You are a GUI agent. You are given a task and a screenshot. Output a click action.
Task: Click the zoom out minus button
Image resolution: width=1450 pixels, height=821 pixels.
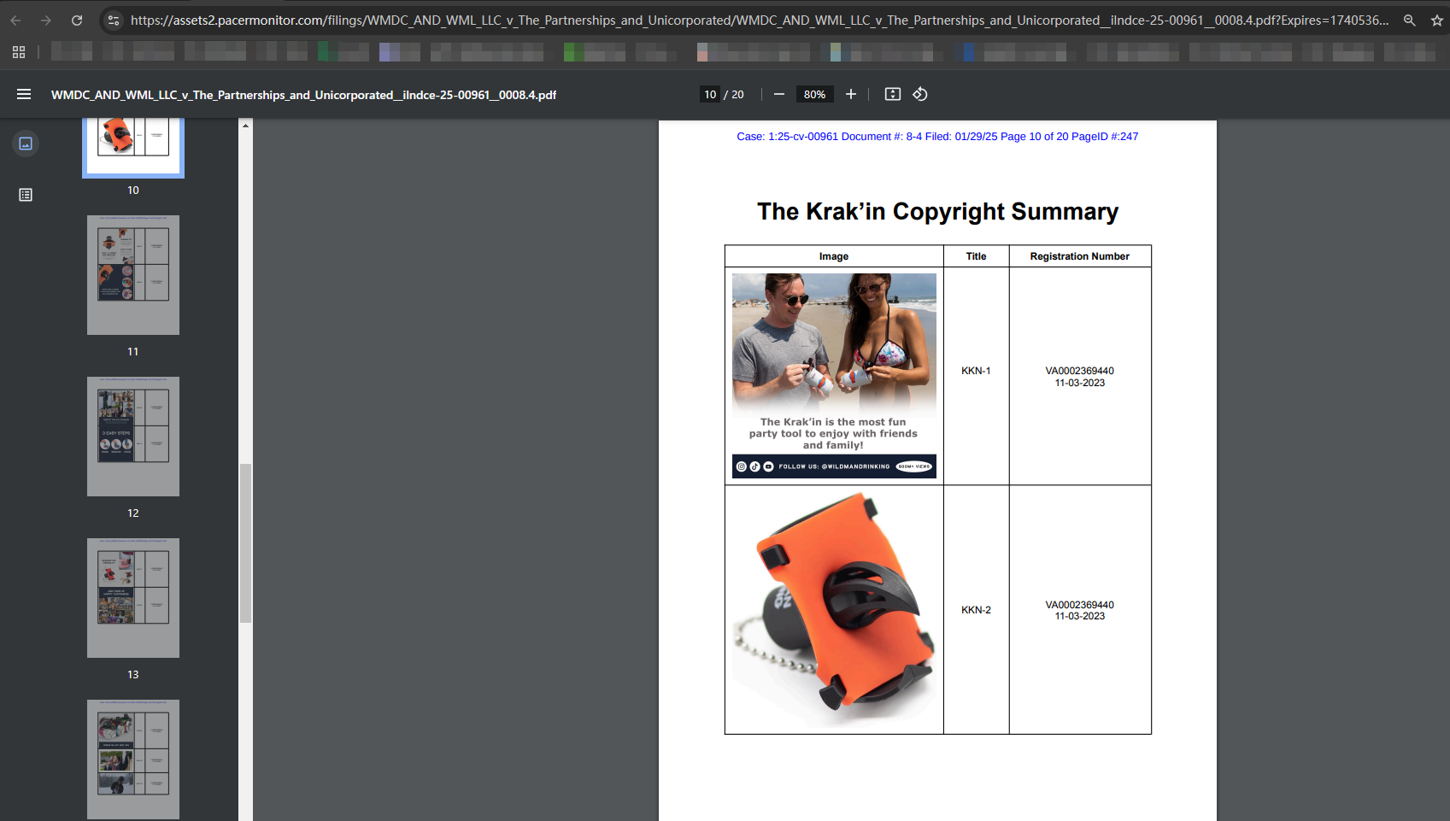coord(778,94)
